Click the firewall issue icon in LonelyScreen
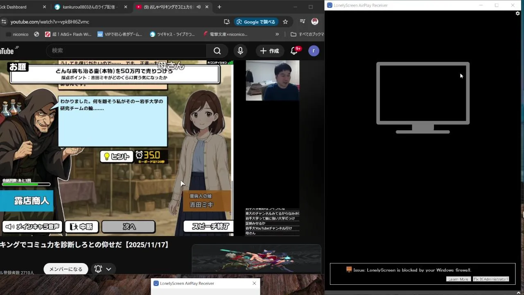This screenshot has width=524, height=295. click(x=349, y=269)
